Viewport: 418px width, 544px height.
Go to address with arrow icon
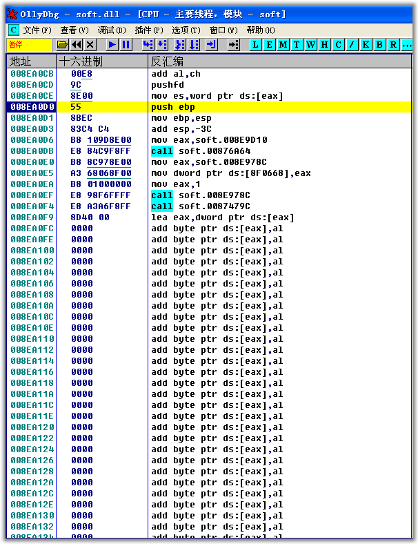click(x=234, y=44)
